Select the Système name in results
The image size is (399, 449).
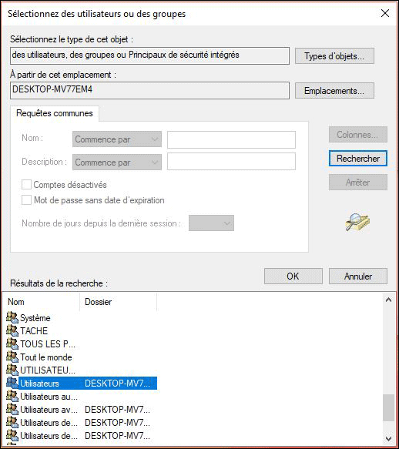(x=35, y=318)
